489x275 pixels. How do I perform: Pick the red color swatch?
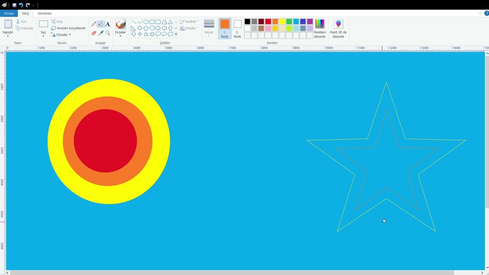tap(268, 22)
